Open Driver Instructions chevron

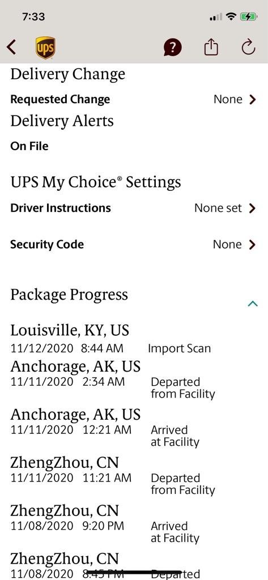(253, 208)
